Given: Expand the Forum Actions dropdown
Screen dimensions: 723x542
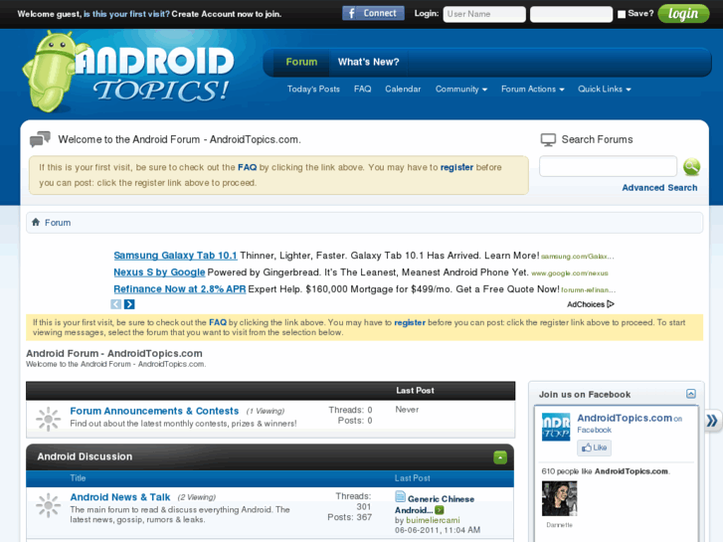Looking at the screenshot, I should (533, 90).
